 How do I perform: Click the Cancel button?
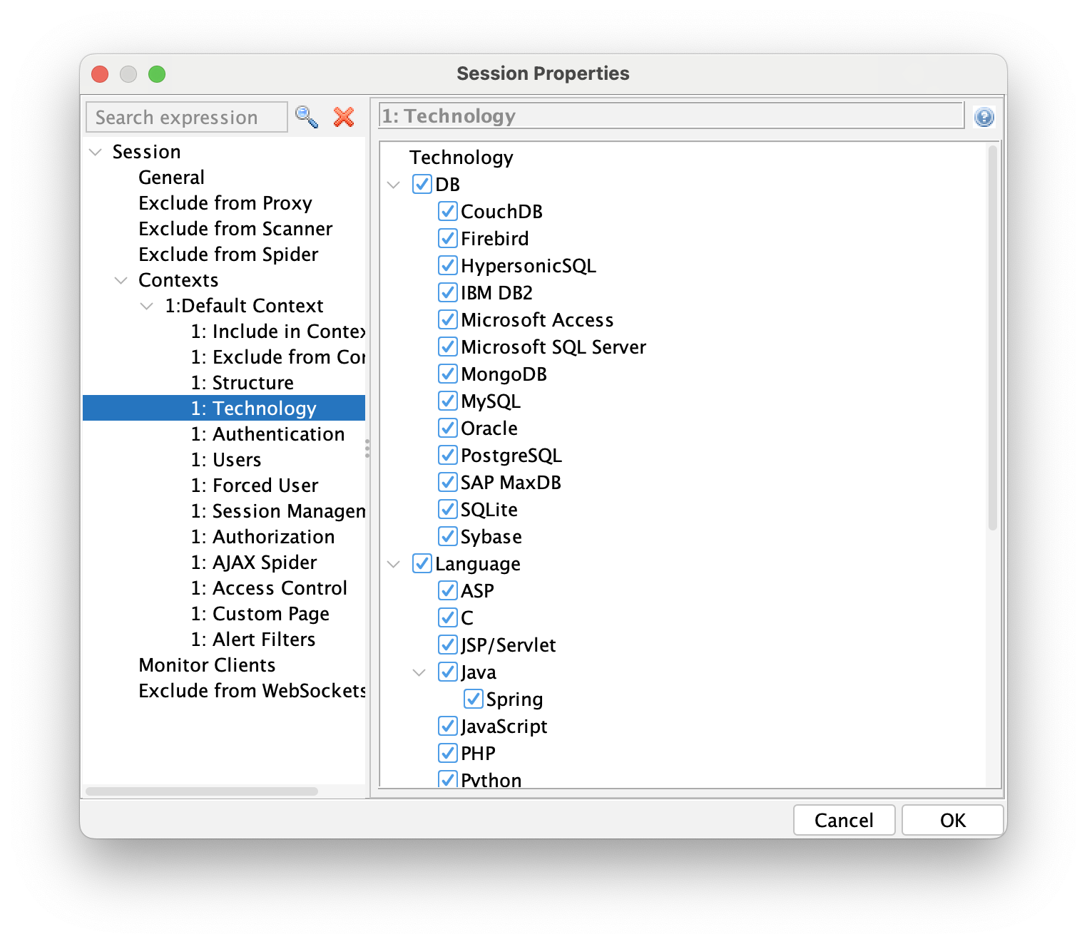(844, 820)
